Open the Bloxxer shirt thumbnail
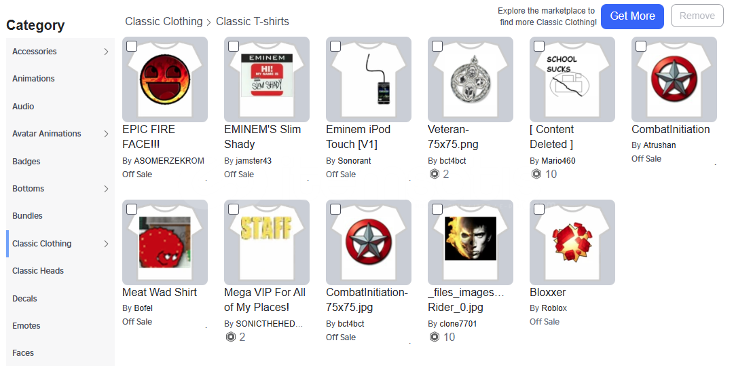The width and height of the screenshot is (734, 366). click(x=572, y=242)
